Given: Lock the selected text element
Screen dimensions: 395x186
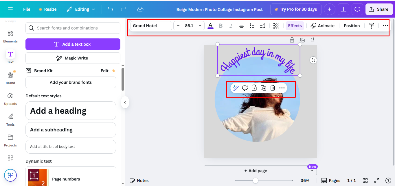Looking at the screenshot, I should pos(254,88).
